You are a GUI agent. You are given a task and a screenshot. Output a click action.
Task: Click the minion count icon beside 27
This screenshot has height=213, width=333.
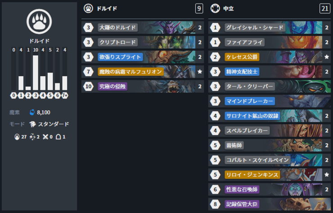point(17,137)
